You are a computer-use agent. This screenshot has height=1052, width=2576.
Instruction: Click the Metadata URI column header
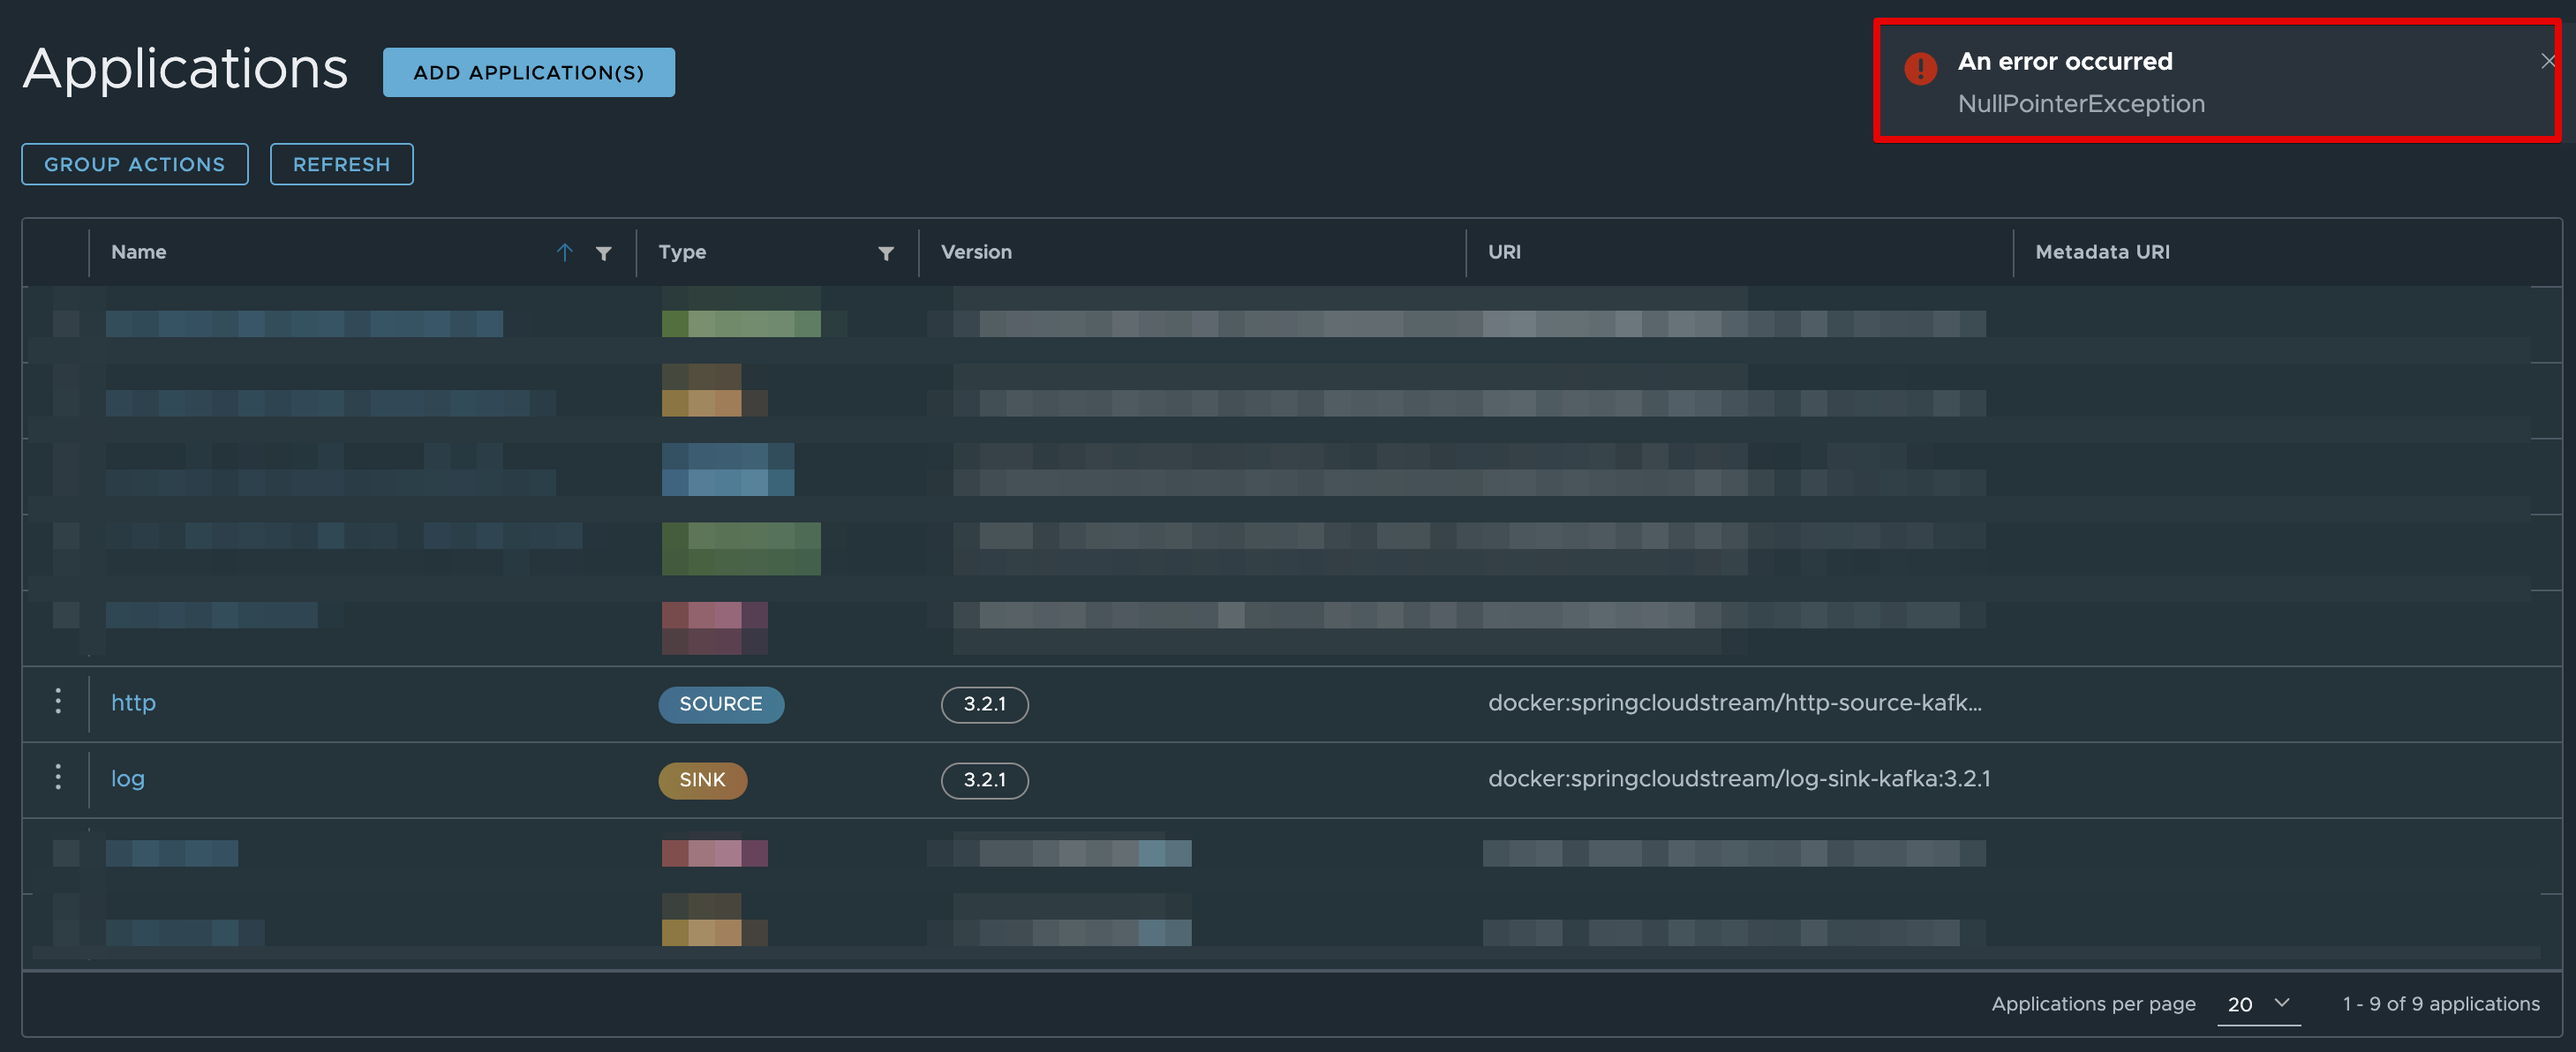click(x=2102, y=252)
